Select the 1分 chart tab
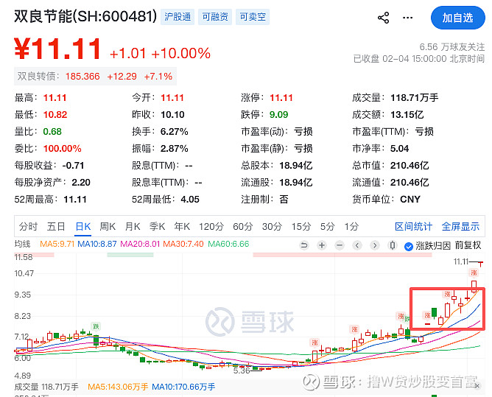Screen dimensions: 492x397 351,226
